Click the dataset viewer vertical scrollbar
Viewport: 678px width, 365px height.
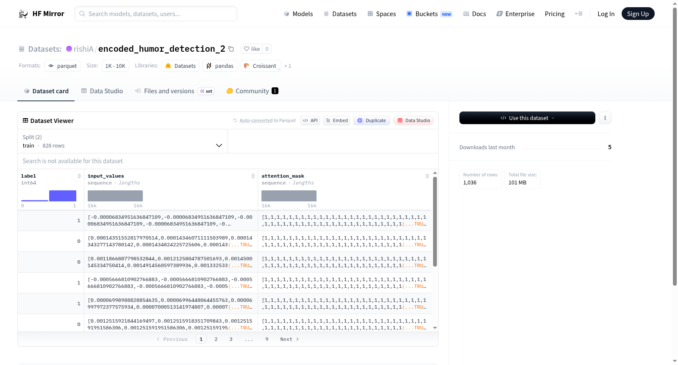coord(435,222)
